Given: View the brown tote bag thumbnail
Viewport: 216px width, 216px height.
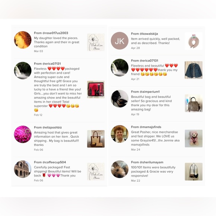Looking at the screenshot, I should point(96,139).
